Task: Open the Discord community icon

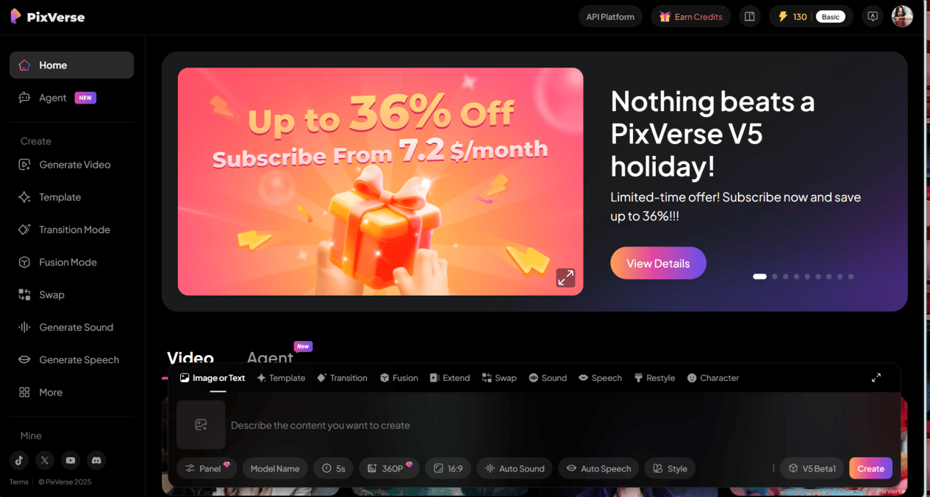Action: (96, 460)
